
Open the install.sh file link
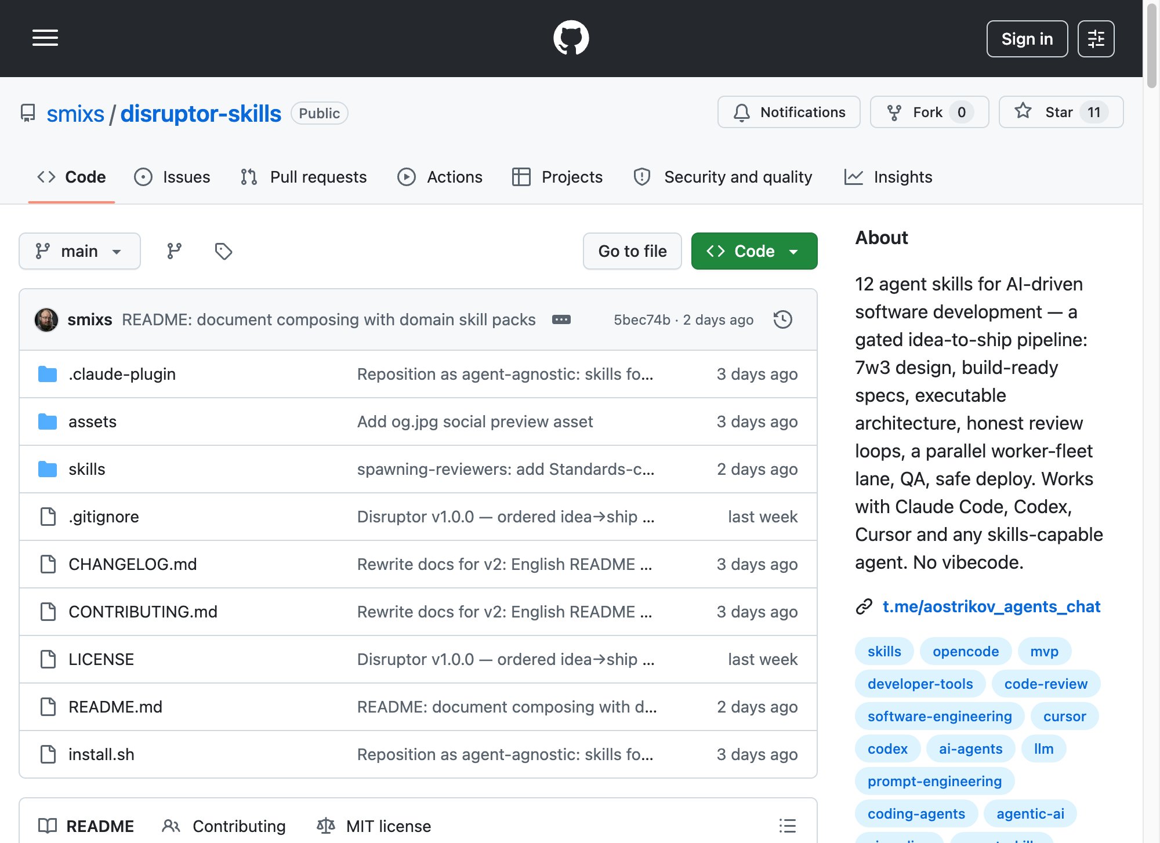[x=101, y=754]
